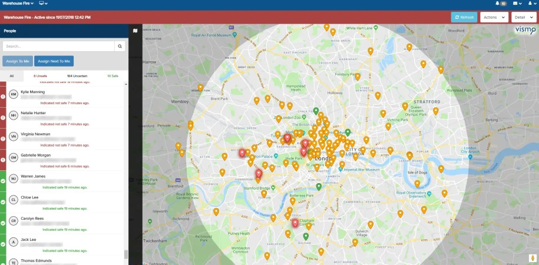Open Chloe Lee's name in list
This screenshot has width=539, height=265.
[29, 197]
